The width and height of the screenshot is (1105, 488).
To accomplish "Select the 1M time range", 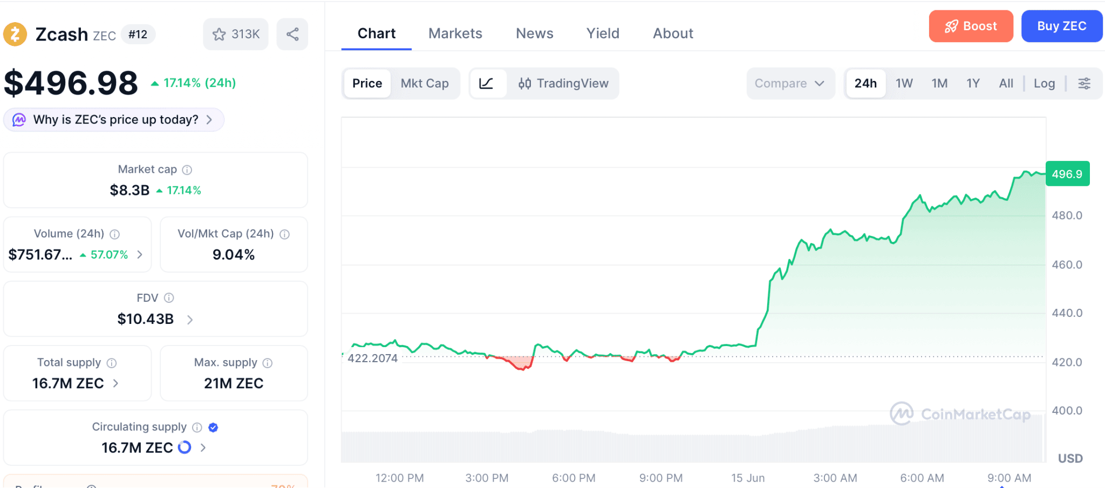I will pos(939,84).
